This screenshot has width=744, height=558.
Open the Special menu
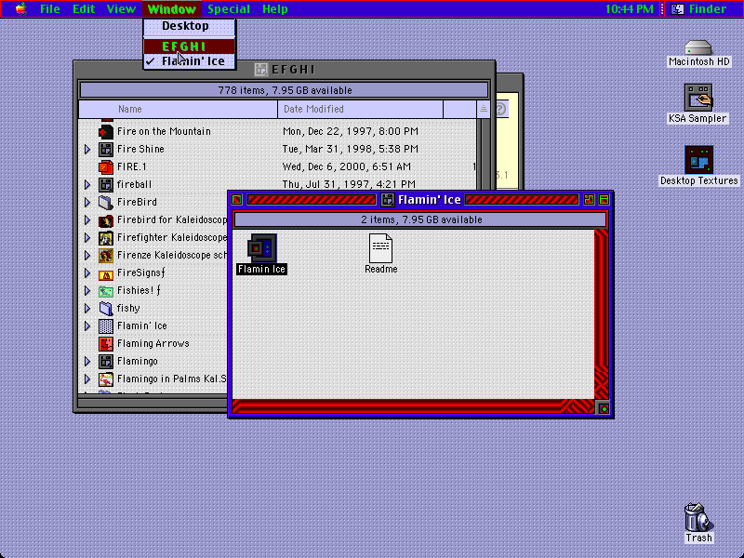point(228,8)
